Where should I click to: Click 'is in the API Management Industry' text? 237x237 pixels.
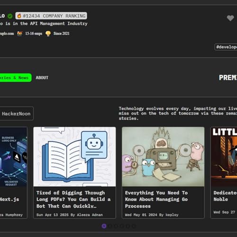(x=46, y=24)
